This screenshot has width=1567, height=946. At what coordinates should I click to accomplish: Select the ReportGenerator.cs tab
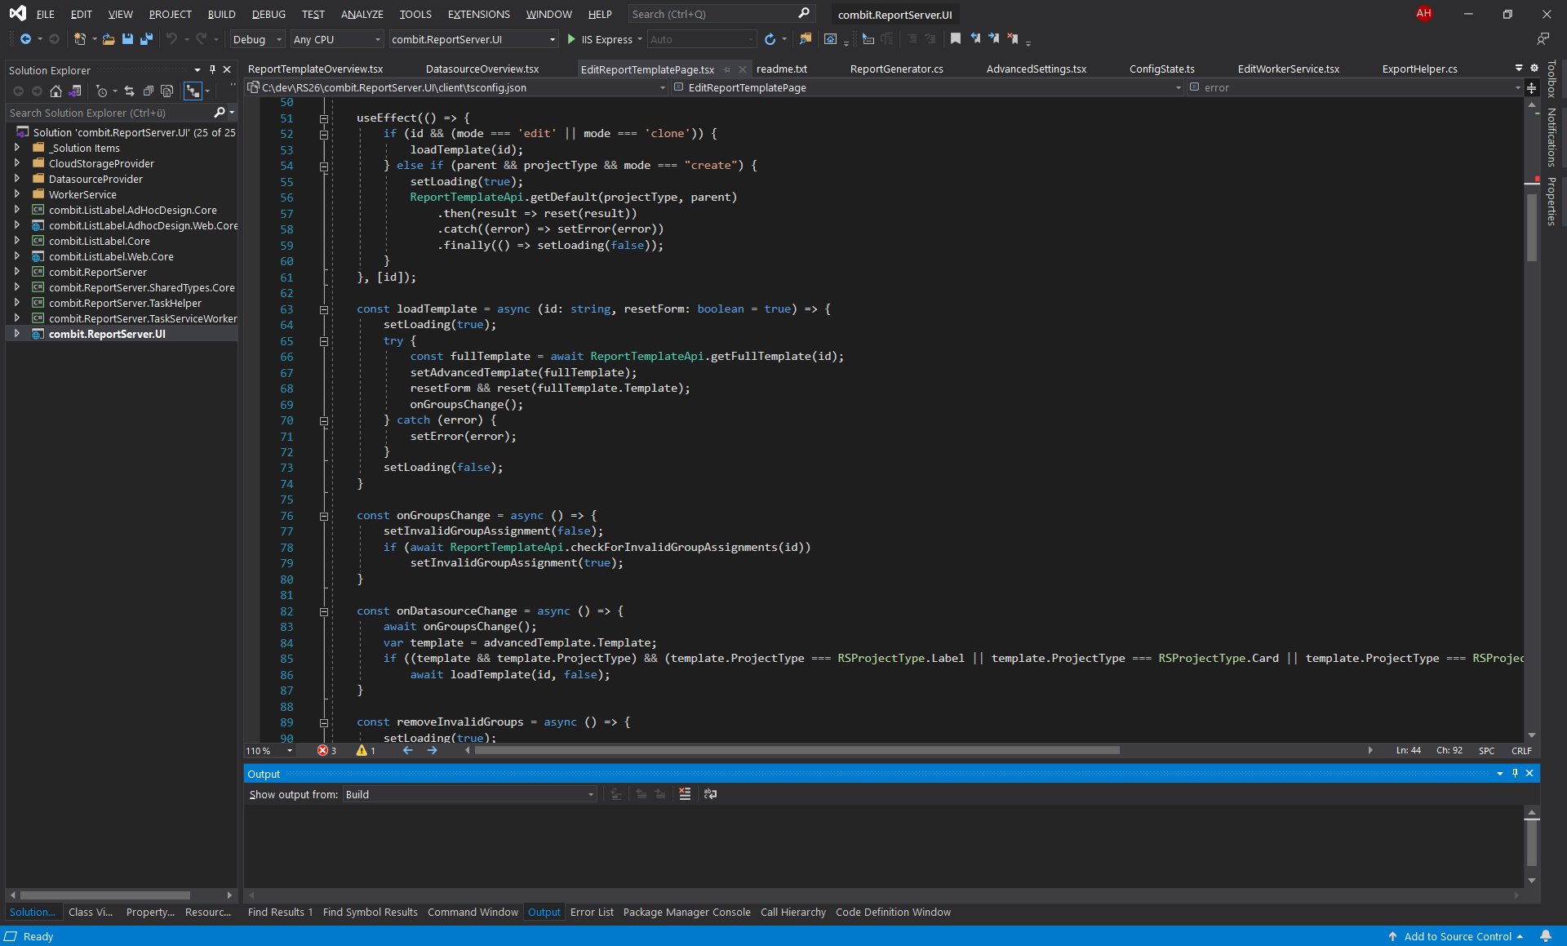[895, 69]
